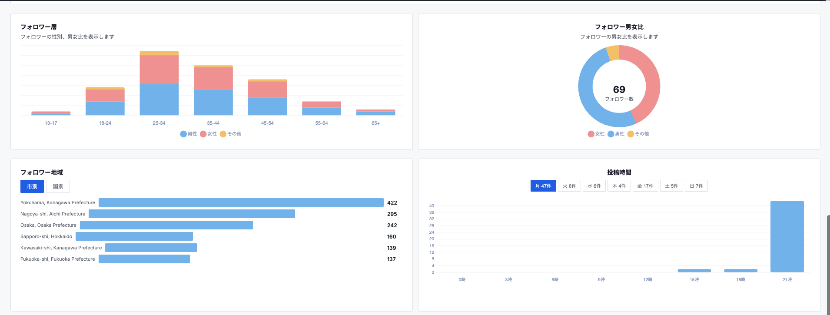The width and height of the screenshot is (830, 315).
Task: Hide その他 series in フォロワー層 chart legend
Action: coord(230,134)
